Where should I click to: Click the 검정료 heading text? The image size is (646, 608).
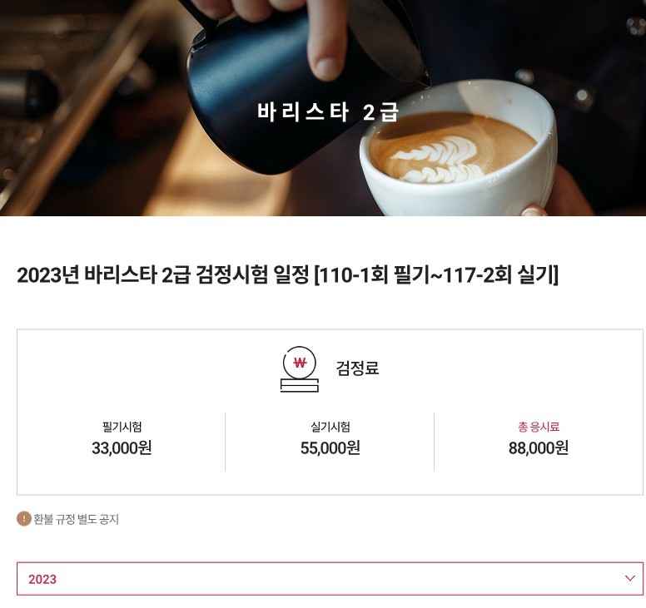tap(357, 368)
